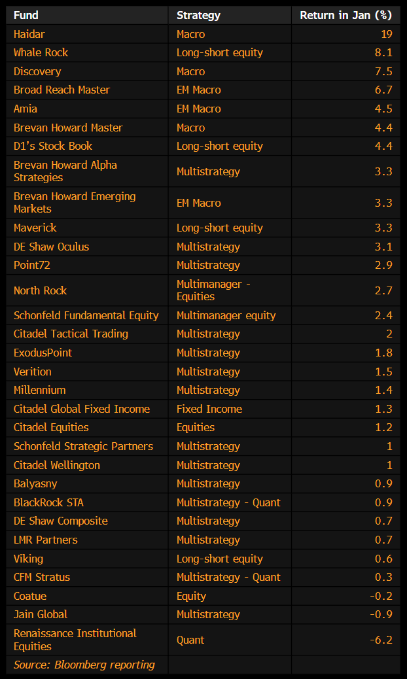The image size is (407, 679).
Task: Select the Coatue fund name
Action: pyautogui.click(x=30, y=597)
